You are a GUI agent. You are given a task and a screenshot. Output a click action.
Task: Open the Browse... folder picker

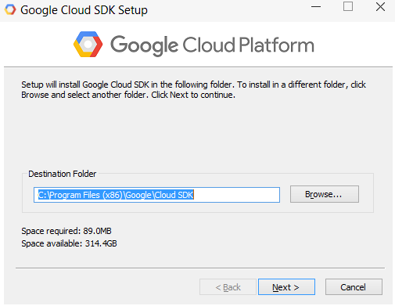coord(325,194)
